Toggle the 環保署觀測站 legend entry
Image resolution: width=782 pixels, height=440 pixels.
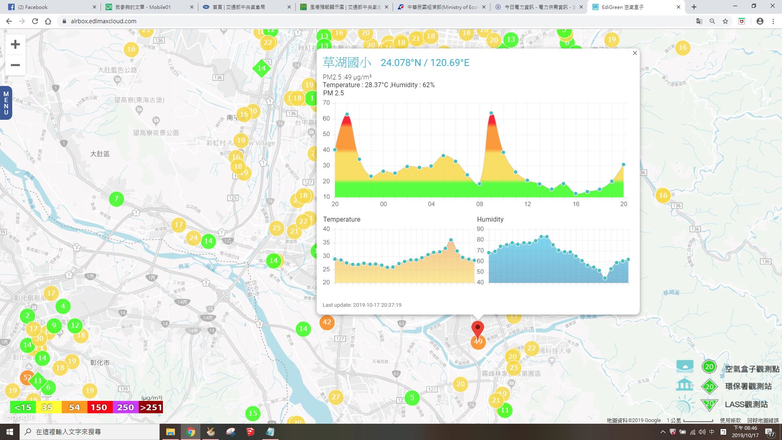[748, 386]
